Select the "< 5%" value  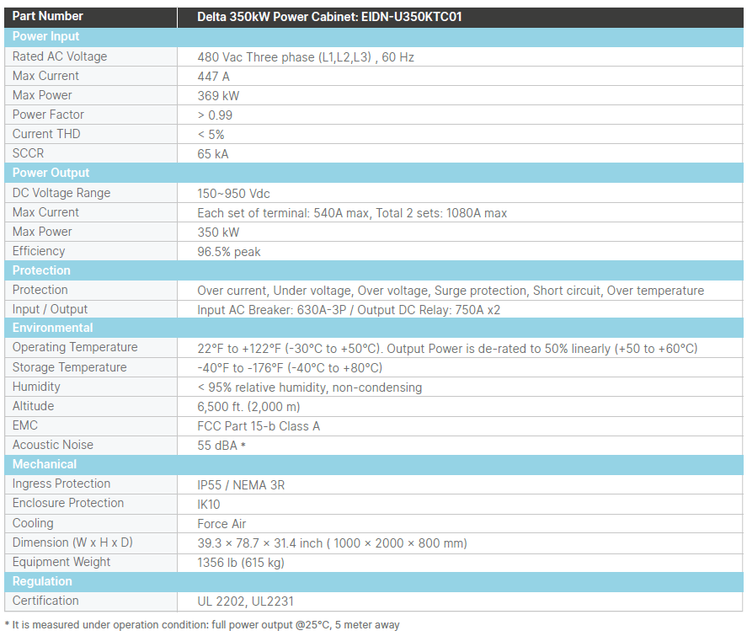pos(211,135)
